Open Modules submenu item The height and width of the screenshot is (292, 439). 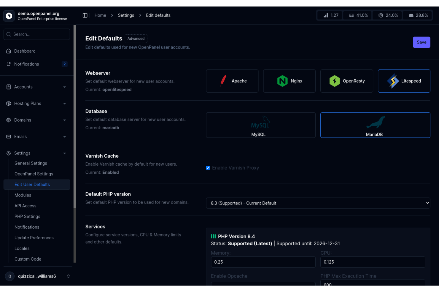[x=23, y=195]
